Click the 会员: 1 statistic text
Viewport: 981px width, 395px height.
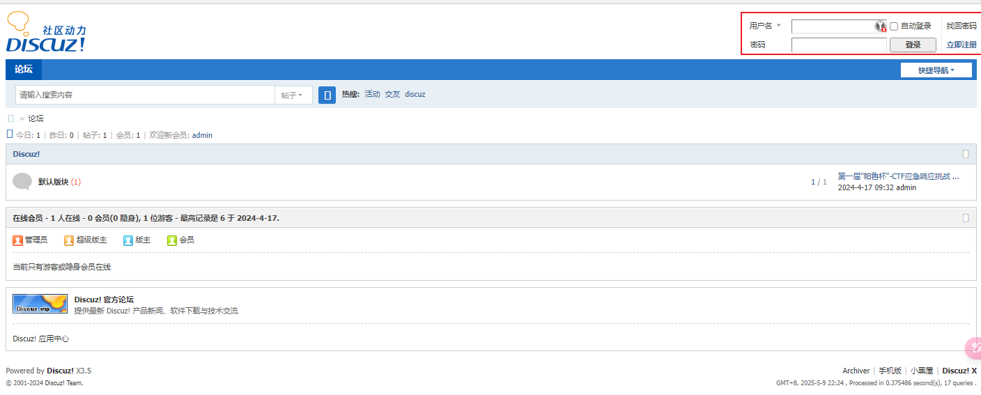(128, 135)
